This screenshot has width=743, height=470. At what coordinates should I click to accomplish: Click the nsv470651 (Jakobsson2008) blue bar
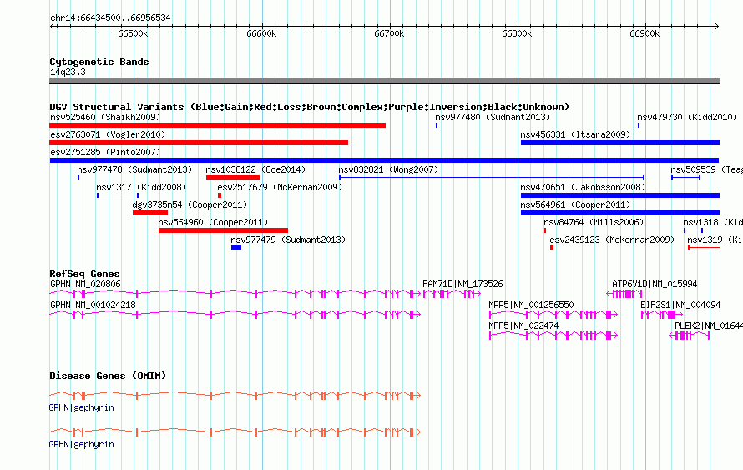click(x=619, y=195)
